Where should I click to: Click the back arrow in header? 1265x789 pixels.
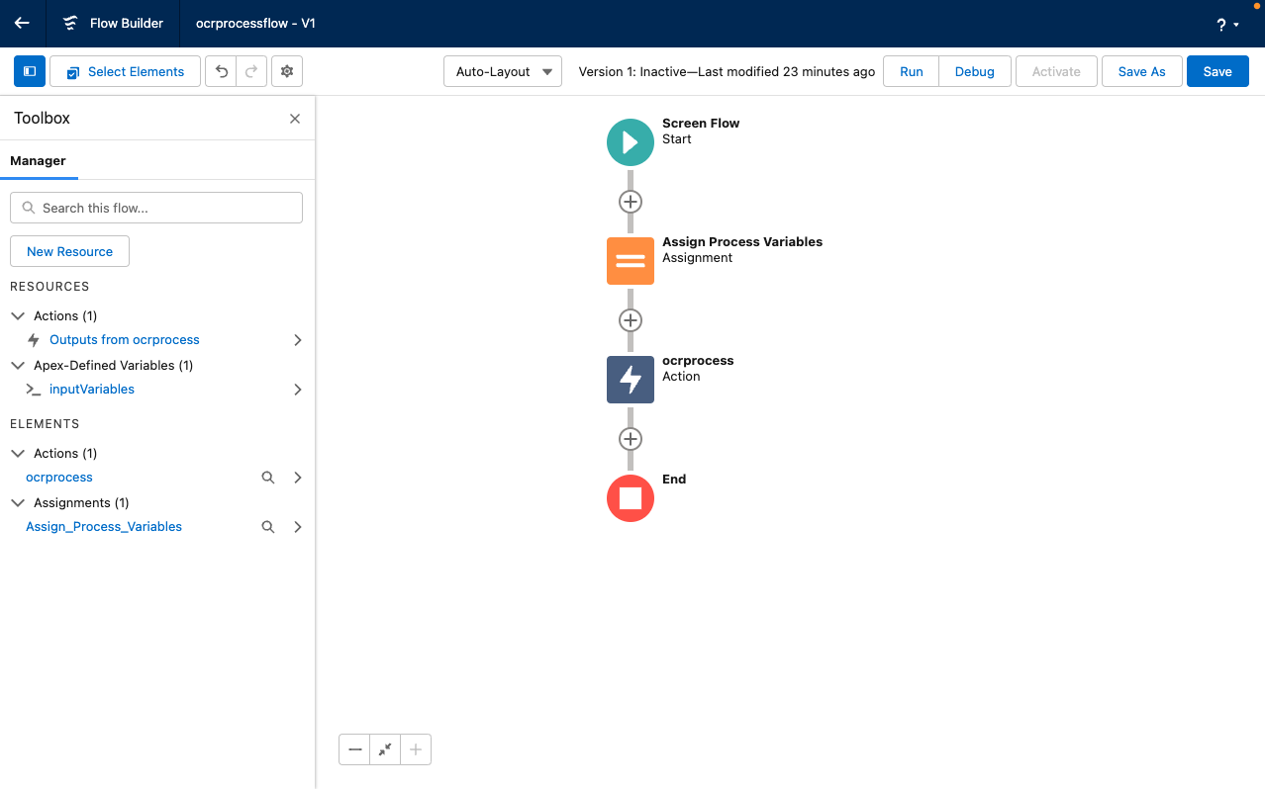22,23
